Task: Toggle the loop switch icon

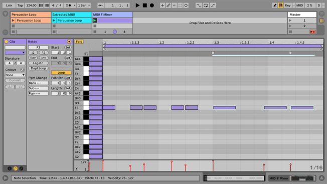Action: coord(206,6)
